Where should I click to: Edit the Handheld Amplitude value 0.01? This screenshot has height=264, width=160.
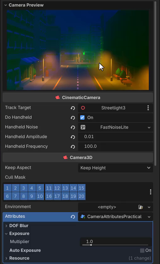(x=115, y=137)
